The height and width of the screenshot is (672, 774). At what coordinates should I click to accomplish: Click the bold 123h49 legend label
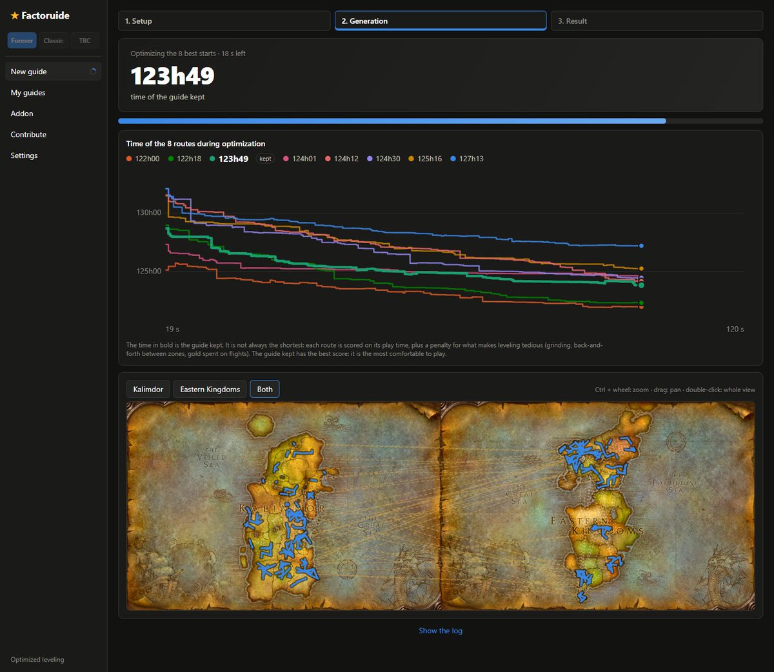(x=233, y=159)
